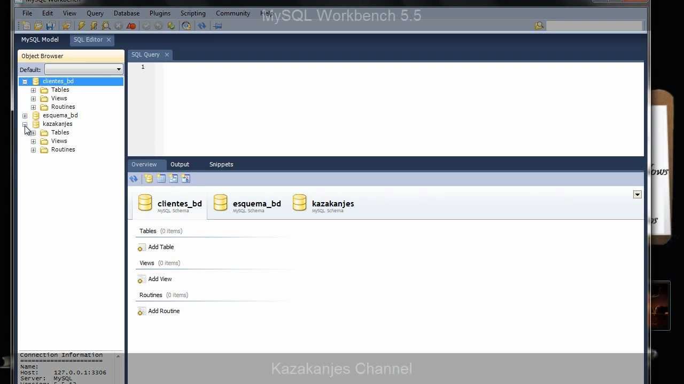Click the greyed commit checkmark icon
Image resolution: width=684 pixels, height=384 pixels.
coord(146,26)
